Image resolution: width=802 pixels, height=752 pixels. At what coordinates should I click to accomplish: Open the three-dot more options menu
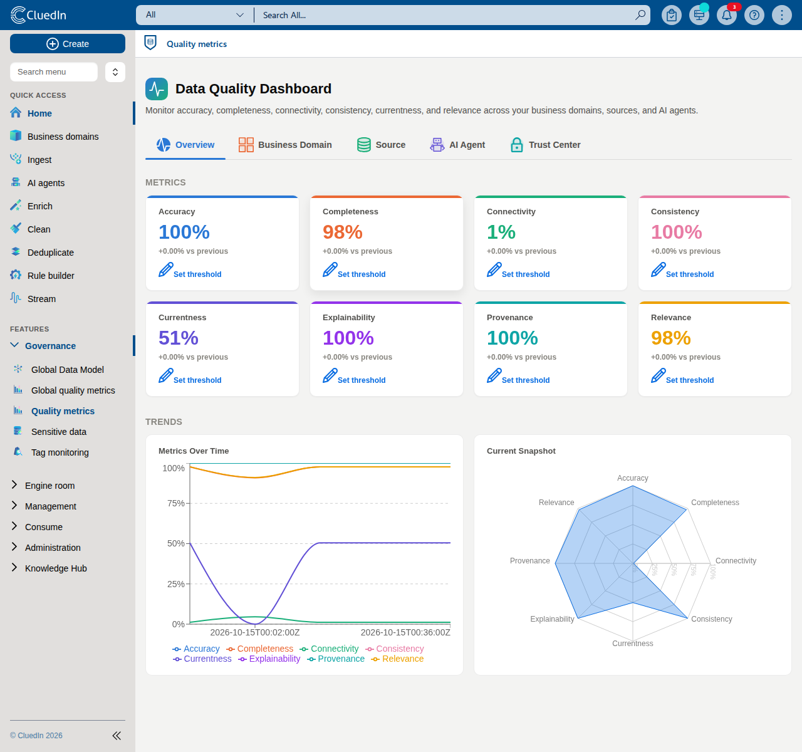pyautogui.click(x=782, y=15)
